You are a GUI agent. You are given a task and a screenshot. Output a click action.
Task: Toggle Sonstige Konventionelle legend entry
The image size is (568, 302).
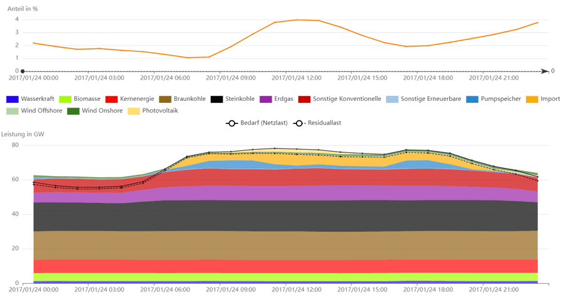(305, 99)
